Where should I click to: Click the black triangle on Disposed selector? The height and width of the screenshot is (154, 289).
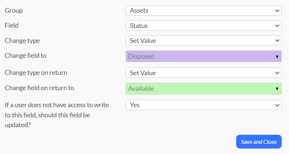click(x=277, y=57)
